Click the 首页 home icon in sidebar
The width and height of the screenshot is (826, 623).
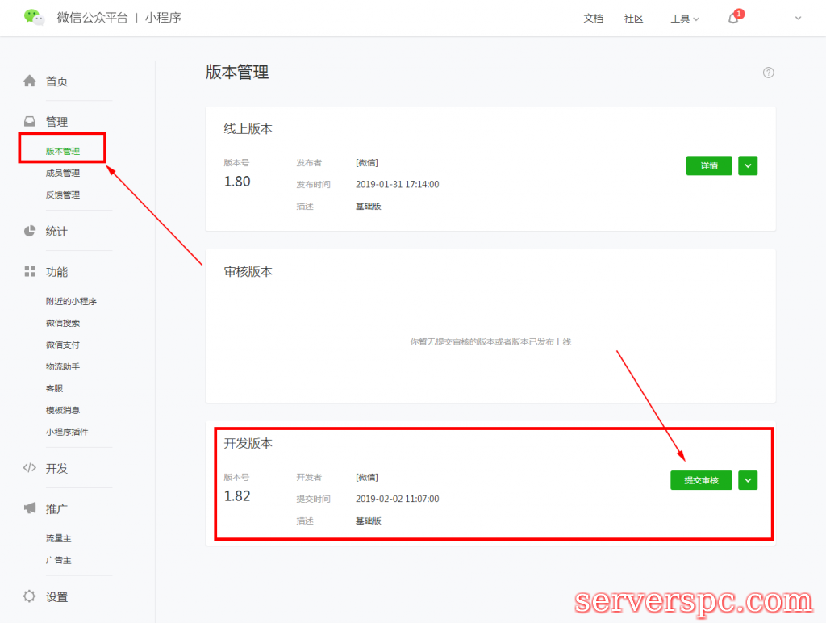[x=30, y=81]
